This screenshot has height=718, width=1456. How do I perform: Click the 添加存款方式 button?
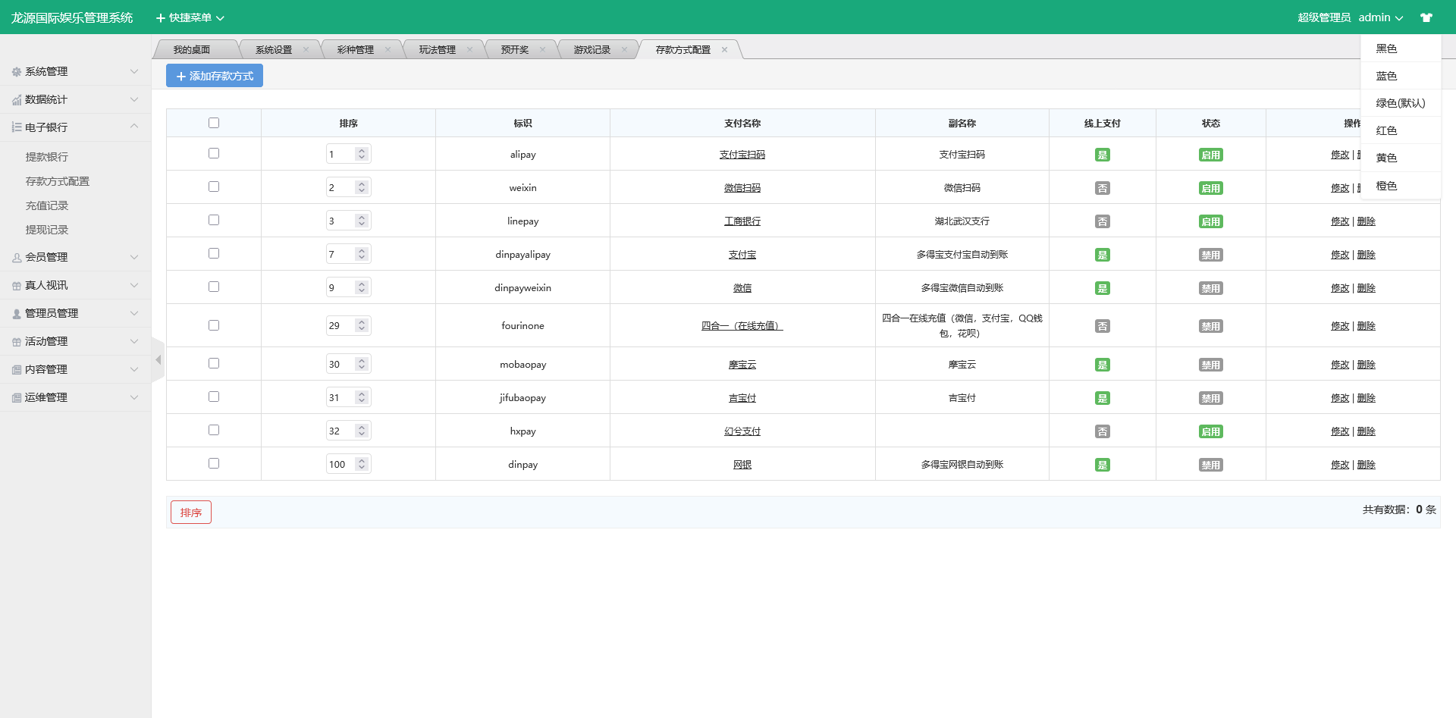pyautogui.click(x=215, y=76)
